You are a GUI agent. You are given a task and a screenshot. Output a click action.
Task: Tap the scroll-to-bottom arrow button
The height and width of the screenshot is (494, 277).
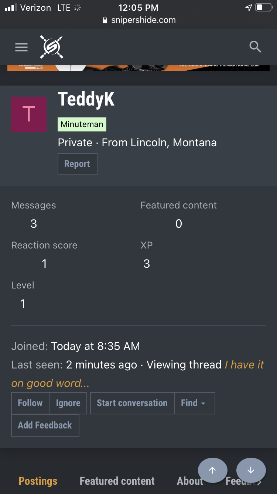tap(251, 470)
